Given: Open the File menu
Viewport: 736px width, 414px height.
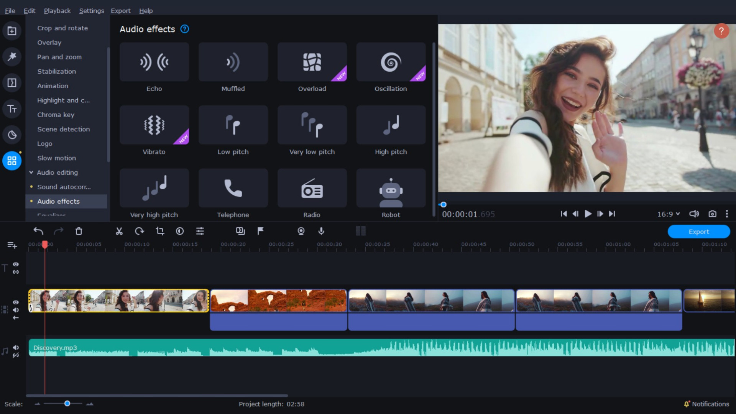Looking at the screenshot, I should 10,10.
